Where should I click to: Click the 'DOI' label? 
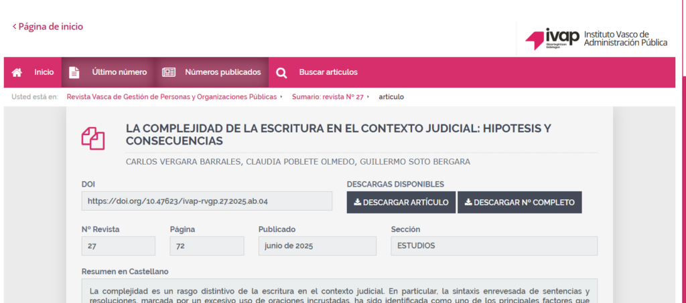coord(88,184)
